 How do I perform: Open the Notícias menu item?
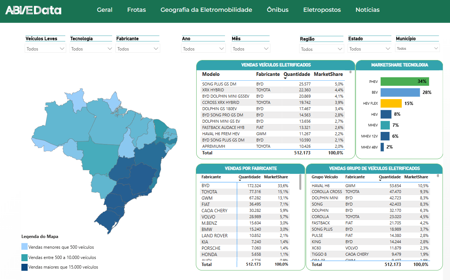click(x=367, y=10)
